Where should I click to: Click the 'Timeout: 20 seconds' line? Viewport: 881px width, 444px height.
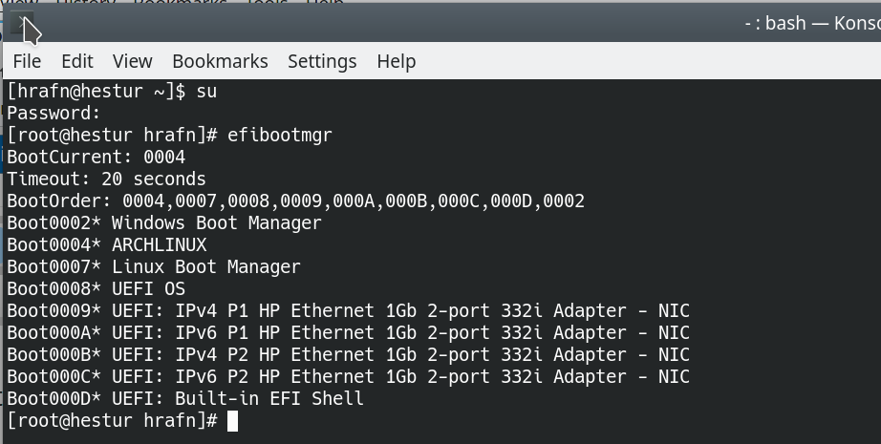point(106,180)
